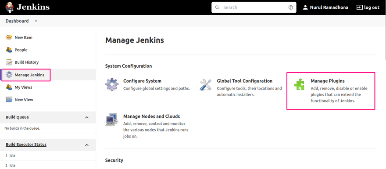Click the 'Manage Jenkins' page heading
This screenshot has width=386, height=169.
tap(135, 40)
